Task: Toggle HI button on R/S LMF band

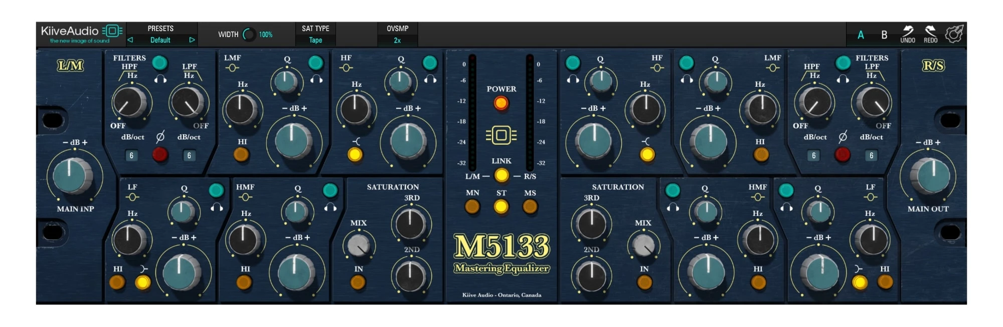Action: click(761, 155)
